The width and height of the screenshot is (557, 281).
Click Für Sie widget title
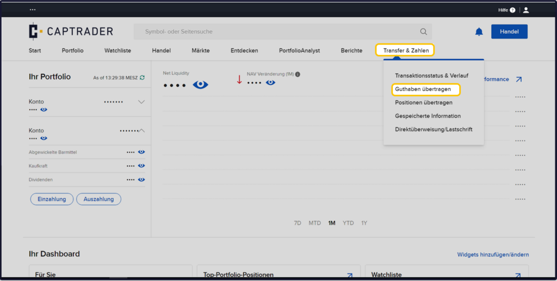tap(46, 275)
